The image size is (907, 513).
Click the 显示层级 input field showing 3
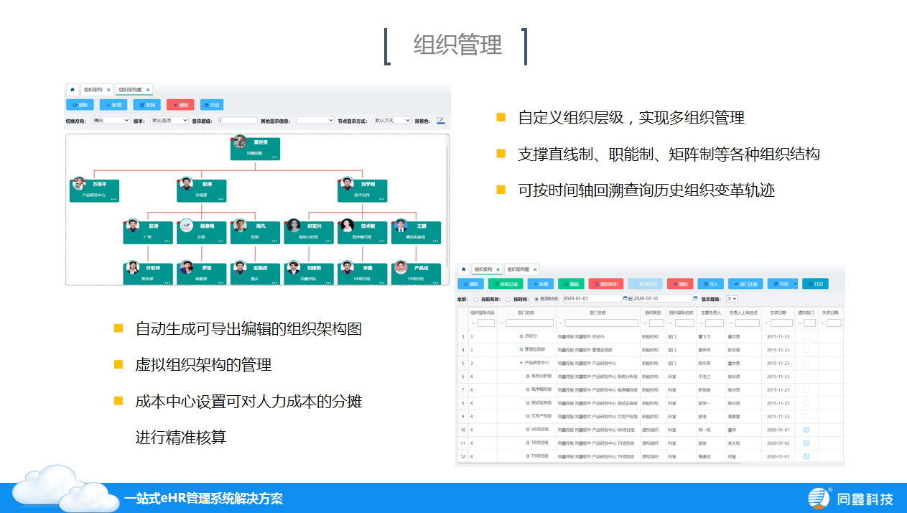[x=237, y=121]
